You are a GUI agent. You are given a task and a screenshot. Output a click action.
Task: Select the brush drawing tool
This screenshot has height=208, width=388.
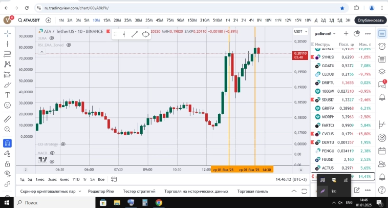click(x=8, y=85)
